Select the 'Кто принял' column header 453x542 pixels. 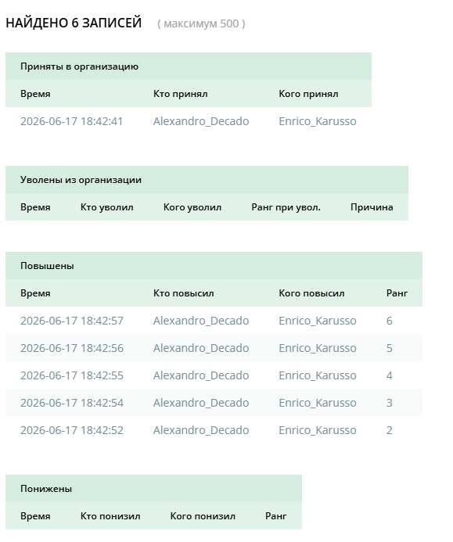(x=180, y=94)
